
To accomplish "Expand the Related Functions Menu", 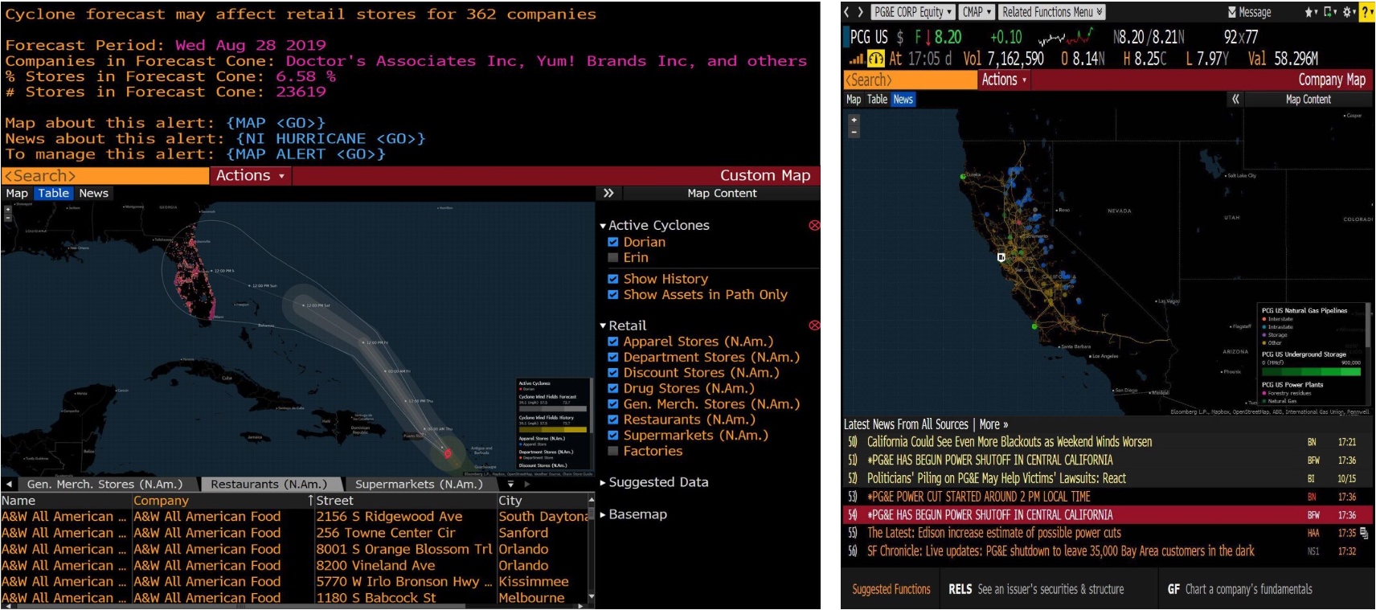I will point(1051,12).
